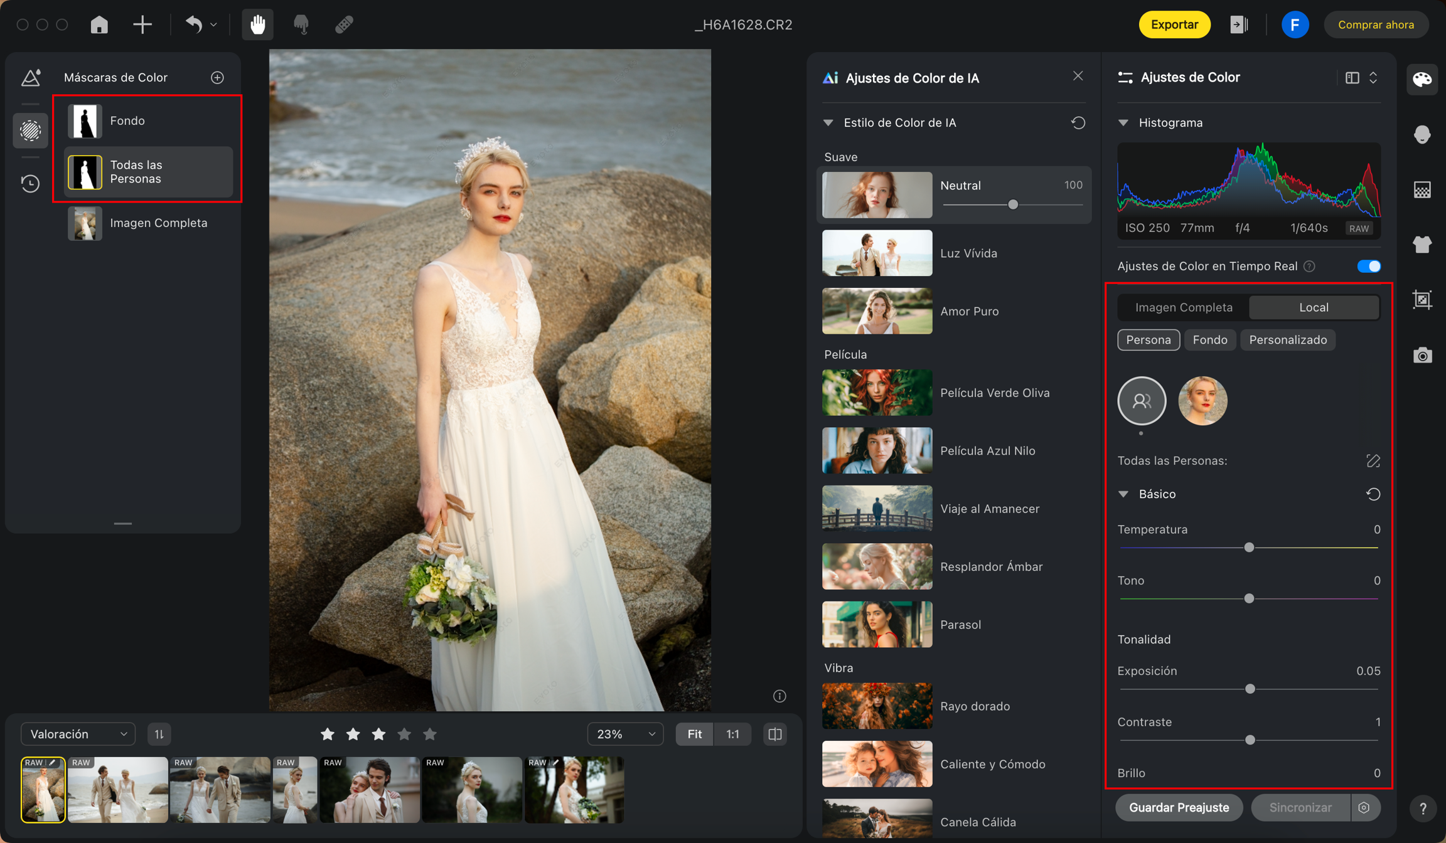Select the healing bandage tool
Image resolution: width=1446 pixels, height=843 pixels.
[344, 24]
